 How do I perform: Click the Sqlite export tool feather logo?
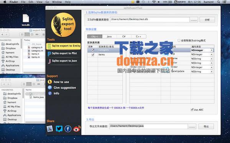tap(63, 24)
